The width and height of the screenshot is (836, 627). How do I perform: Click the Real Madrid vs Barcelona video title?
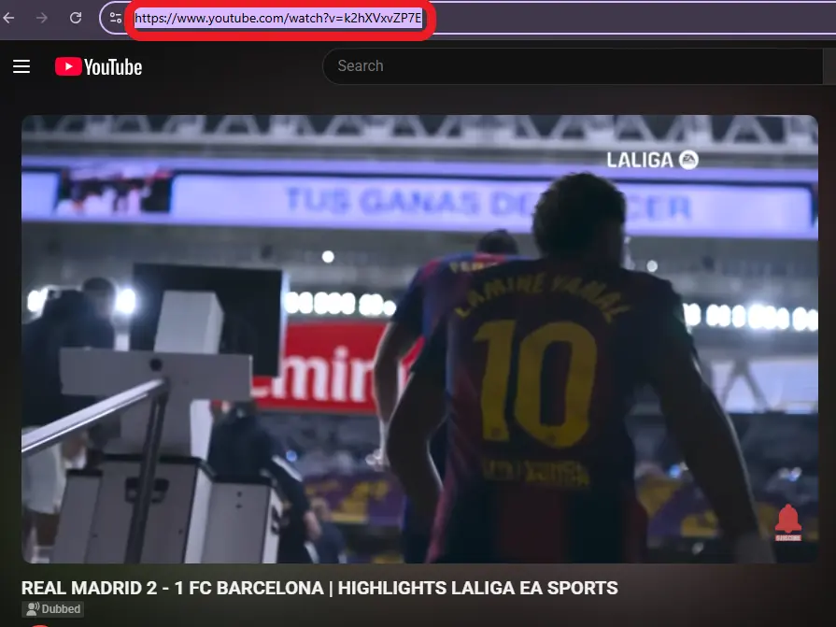coord(319,588)
